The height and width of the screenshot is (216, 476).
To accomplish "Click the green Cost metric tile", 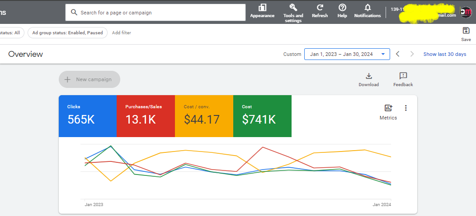I will (x=262, y=116).
